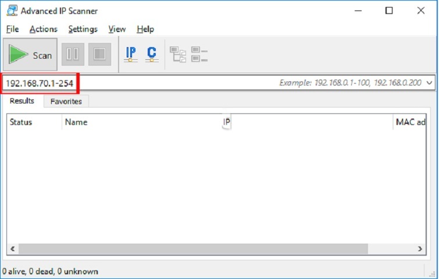Open the Actions menu
This screenshot has height=279, width=439.
[44, 29]
